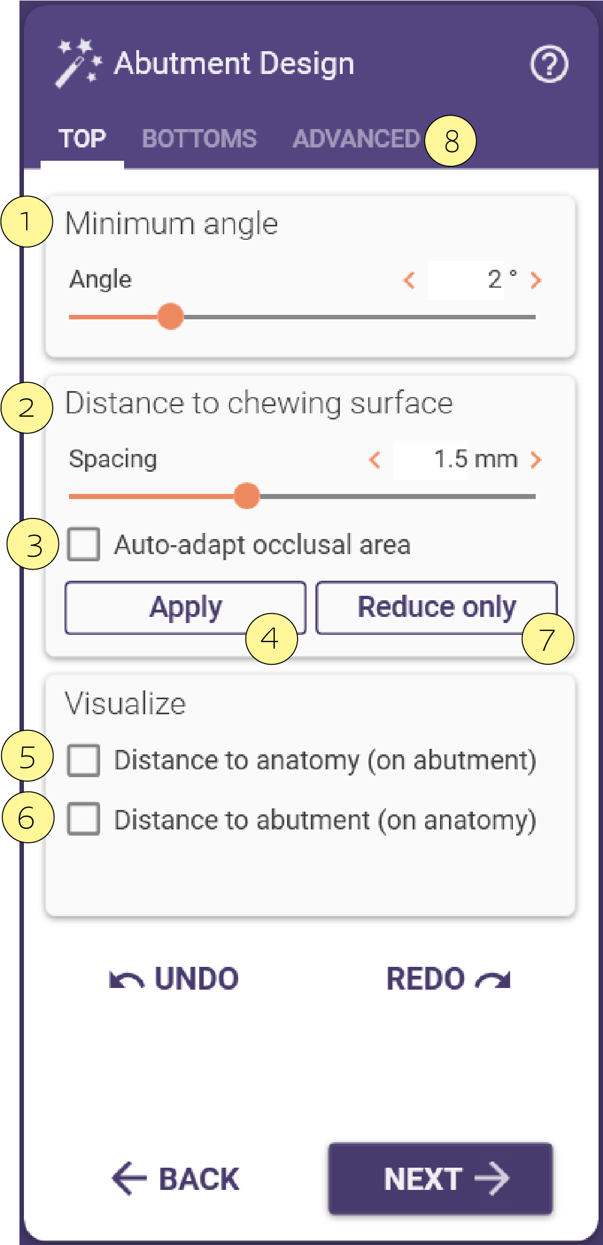Decrease Angle with left chevron
Viewport: 603px width, 1245px height.
coord(409,280)
